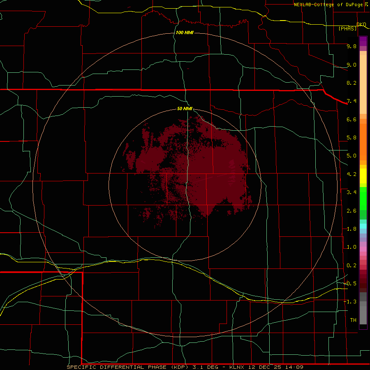370x370 pixels.
Task: Click the 8.2 scale label
Action: coord(351,83)
